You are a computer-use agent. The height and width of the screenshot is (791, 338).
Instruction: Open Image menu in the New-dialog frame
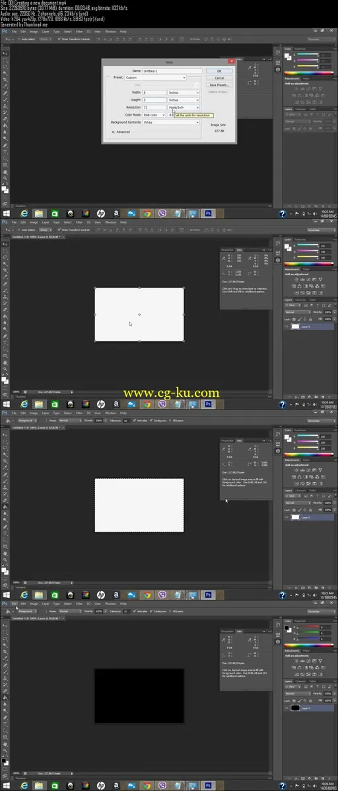(x=33, y=31)
